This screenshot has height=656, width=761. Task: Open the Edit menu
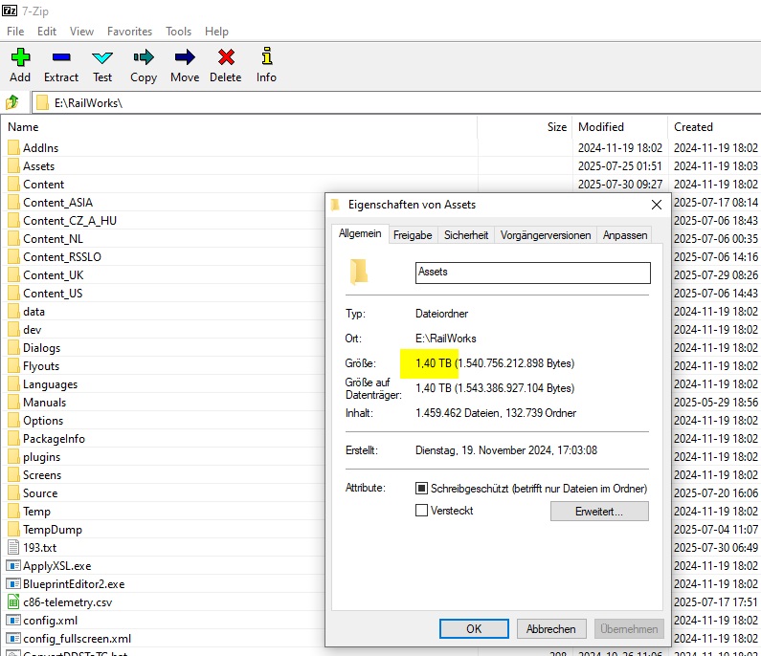pos(47,32)
